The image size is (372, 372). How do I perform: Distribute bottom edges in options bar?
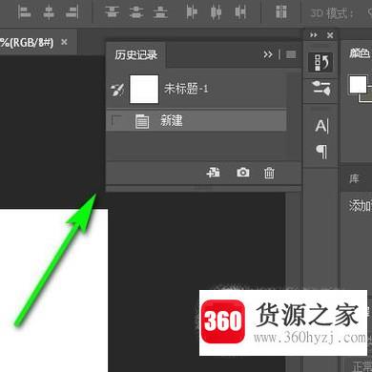click(160, 12)
